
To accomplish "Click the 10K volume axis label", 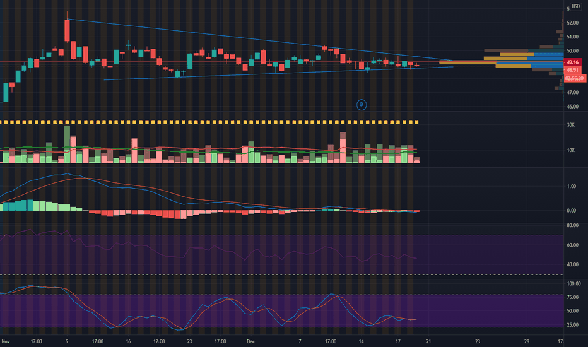I will click(571, 150).
